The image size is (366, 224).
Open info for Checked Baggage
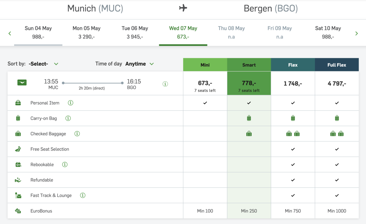pos(77,134)
